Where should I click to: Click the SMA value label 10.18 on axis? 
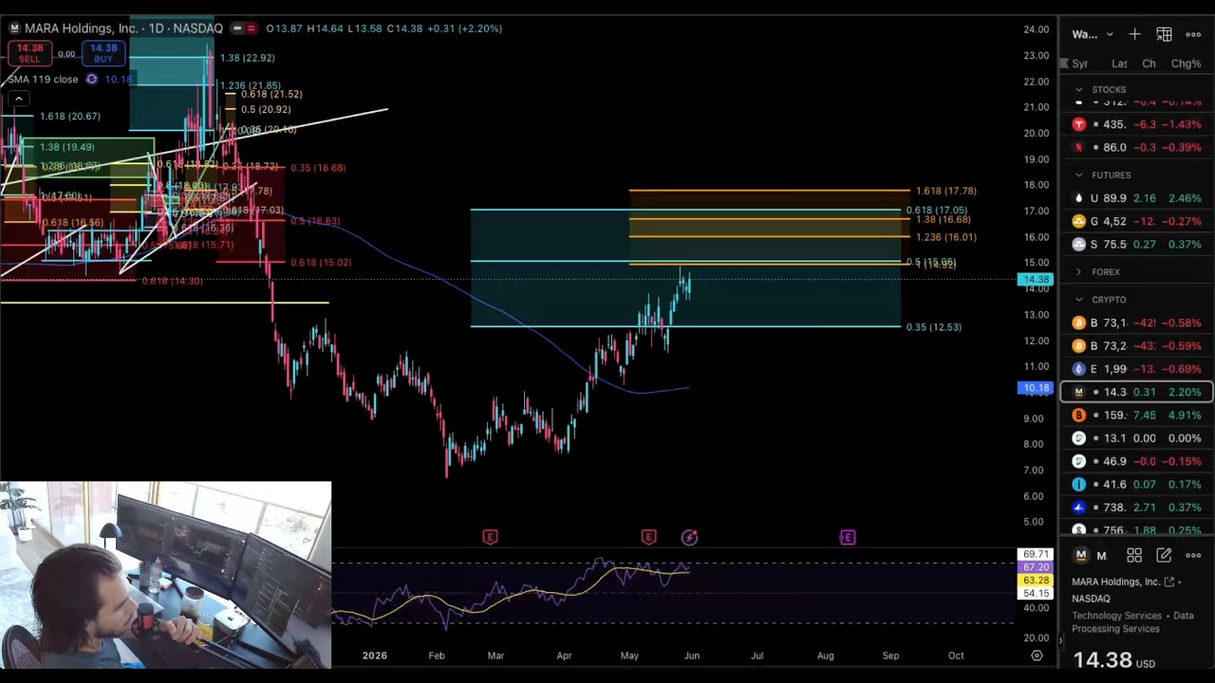(1035, 388)
